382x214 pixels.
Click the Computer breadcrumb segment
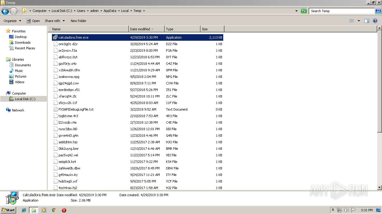point(39,11)
